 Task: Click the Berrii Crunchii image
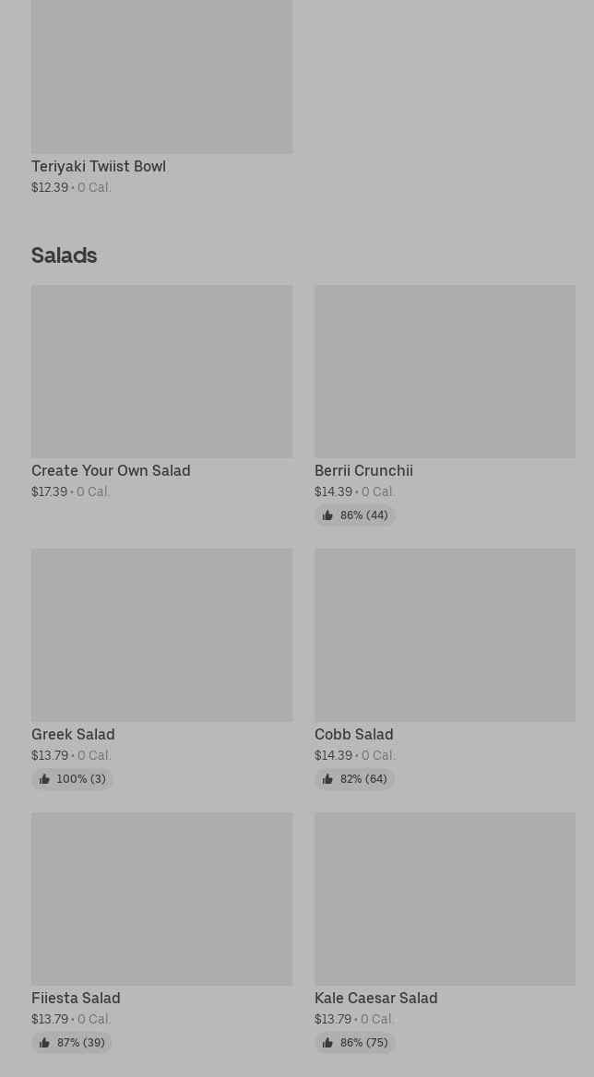(445, 371)
